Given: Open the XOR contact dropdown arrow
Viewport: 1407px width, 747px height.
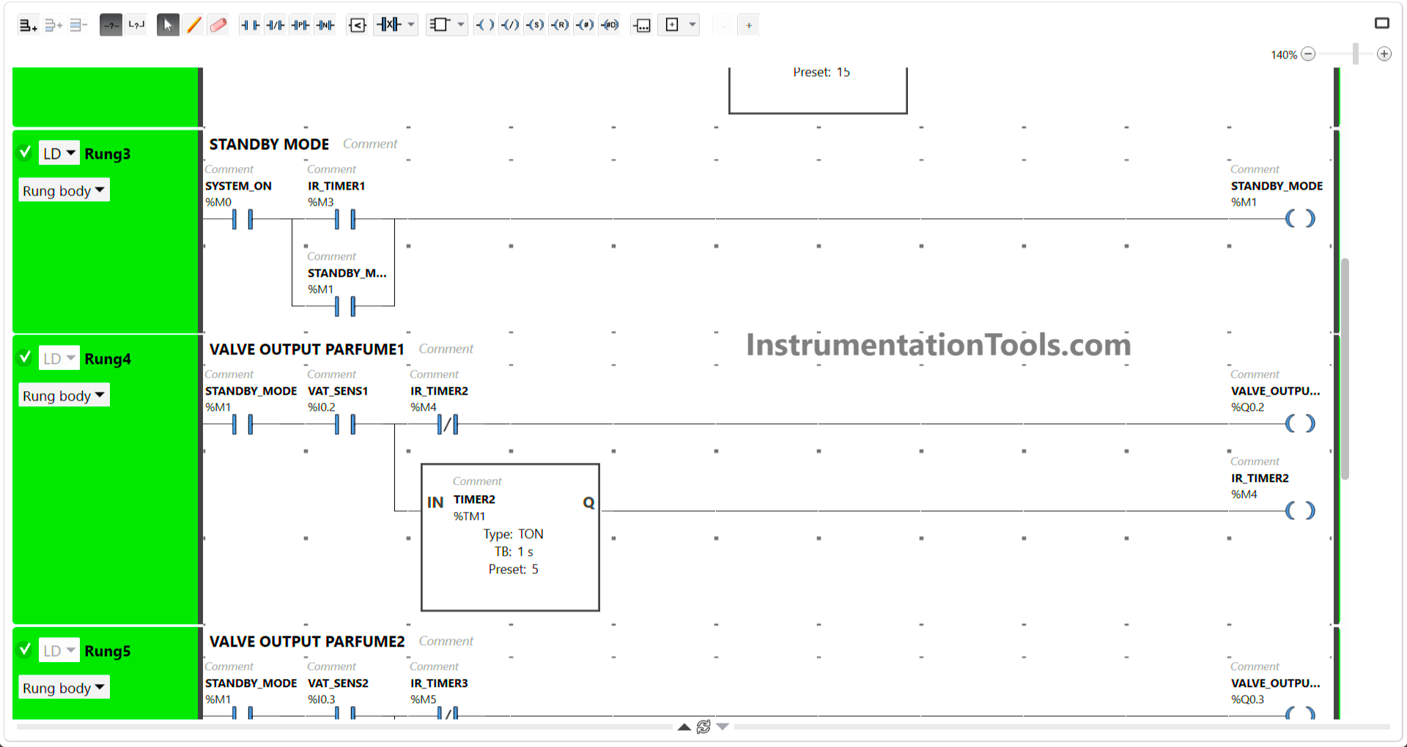Looking at the screenshot, I should click(411, 26).
